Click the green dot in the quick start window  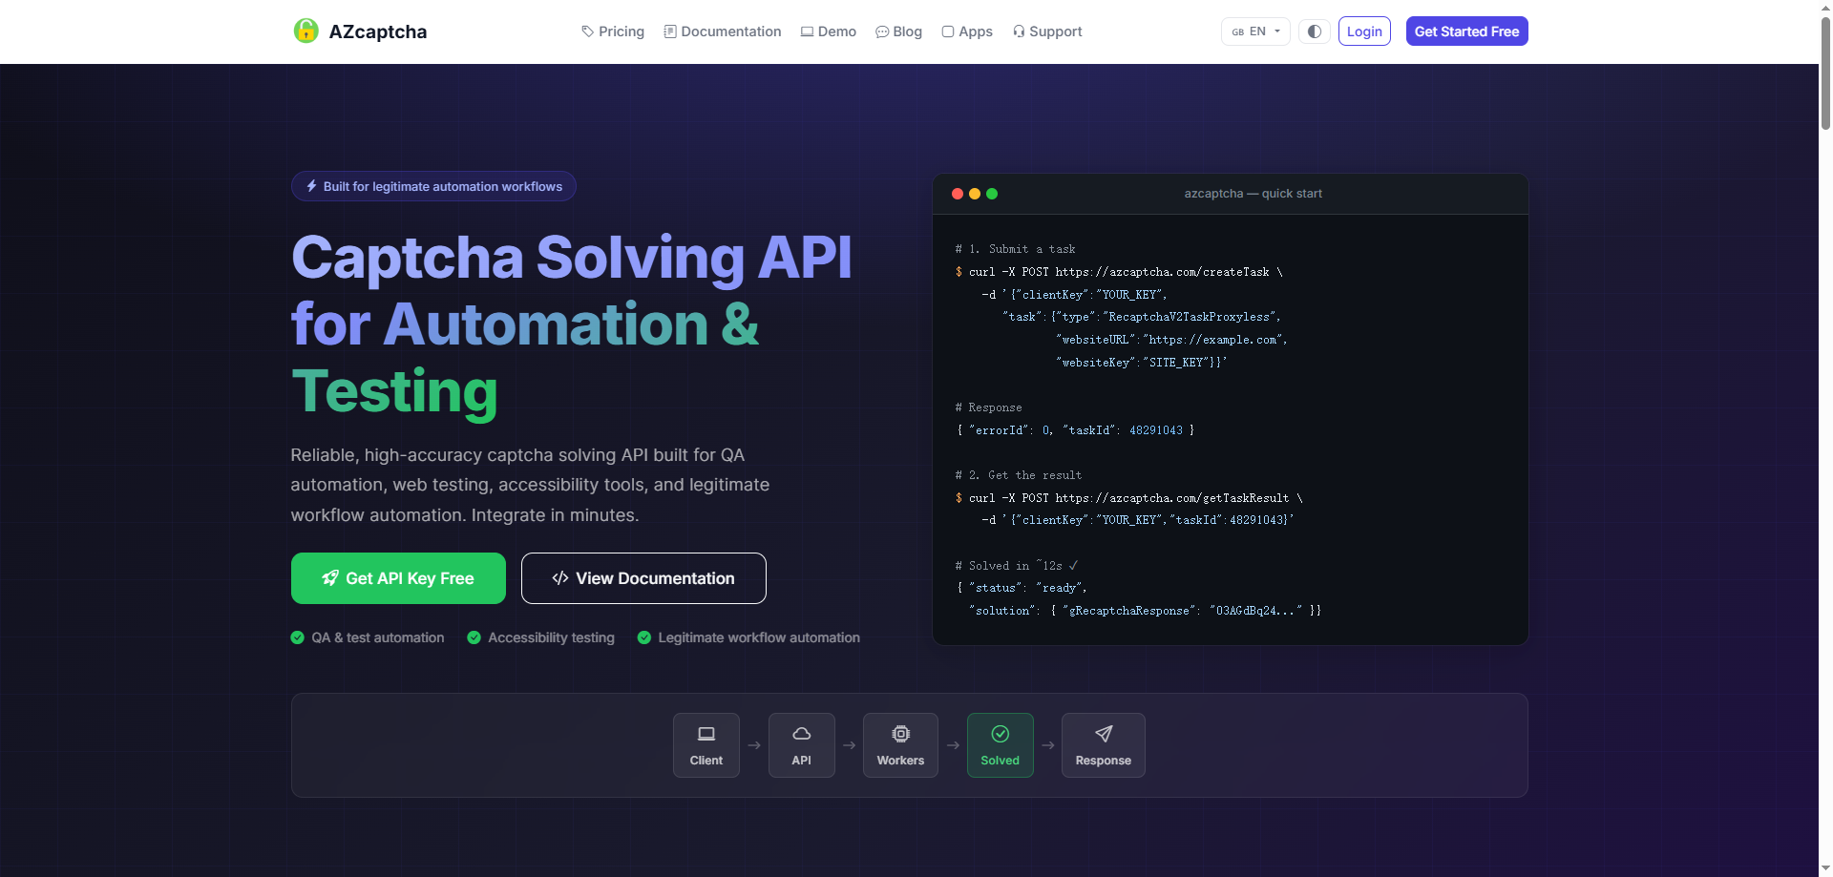992,194
